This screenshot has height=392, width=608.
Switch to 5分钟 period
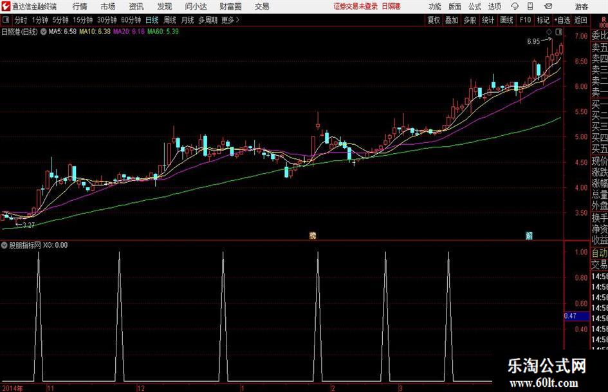60,20
